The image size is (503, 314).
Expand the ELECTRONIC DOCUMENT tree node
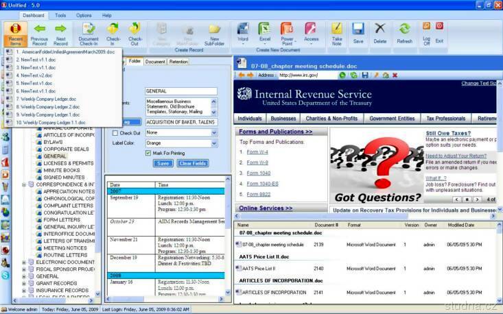tap(24, 262)
